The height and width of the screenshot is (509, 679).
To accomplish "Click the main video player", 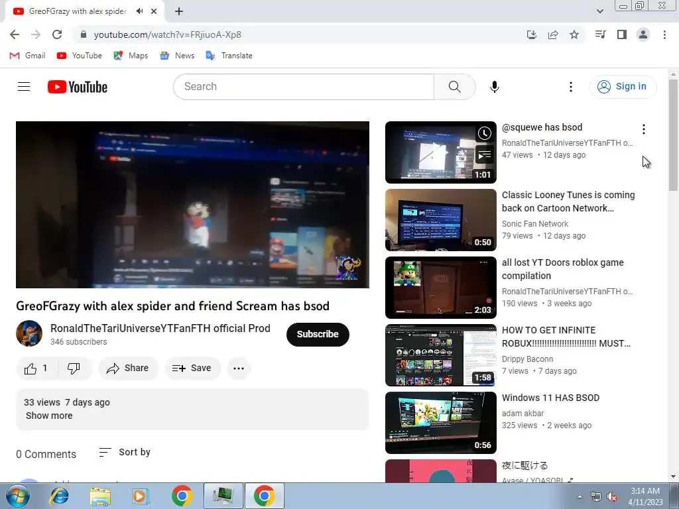I will [192, 205].
